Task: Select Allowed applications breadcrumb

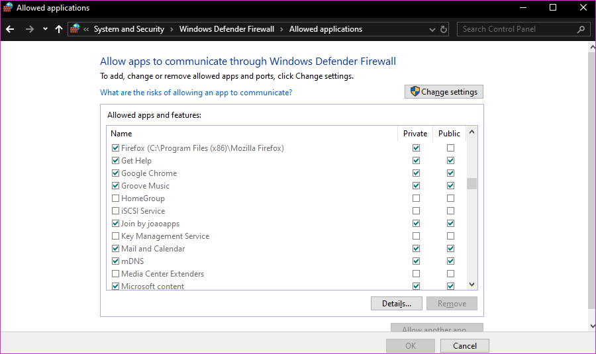Action: tap(326, 29)
